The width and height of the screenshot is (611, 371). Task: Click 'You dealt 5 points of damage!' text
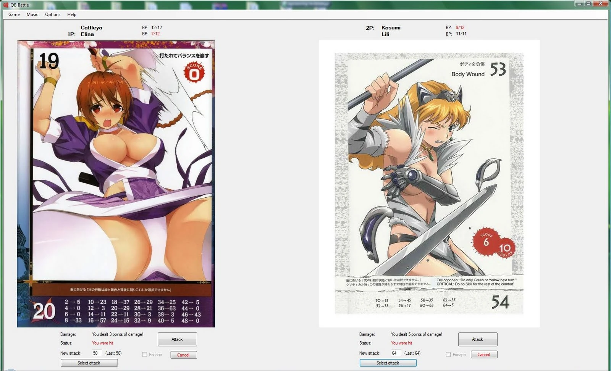coord(417,334)
